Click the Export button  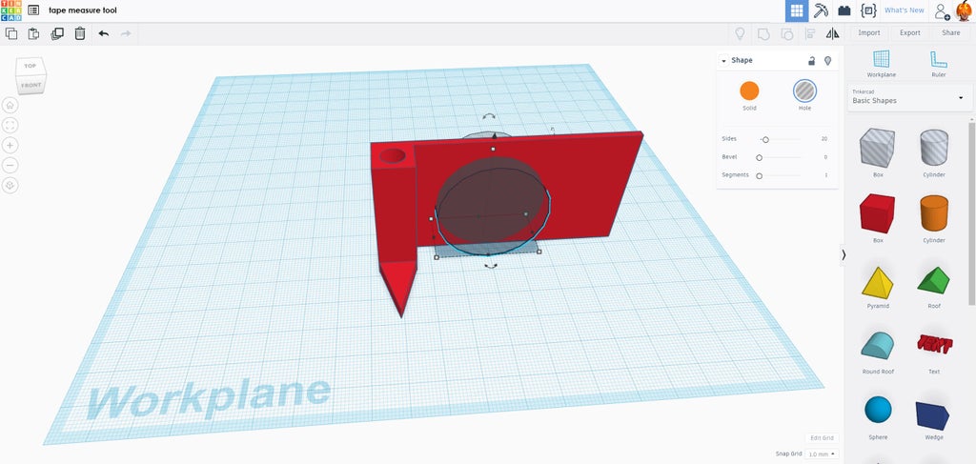tap(909, 33)
